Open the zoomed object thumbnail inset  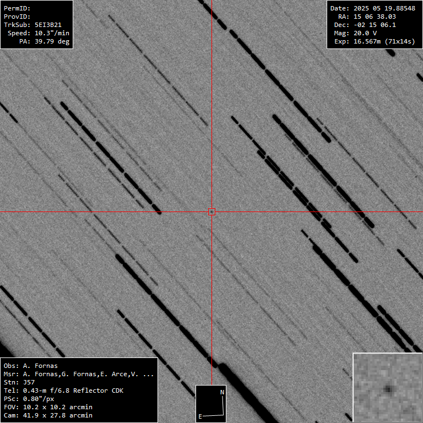(387, 388)
